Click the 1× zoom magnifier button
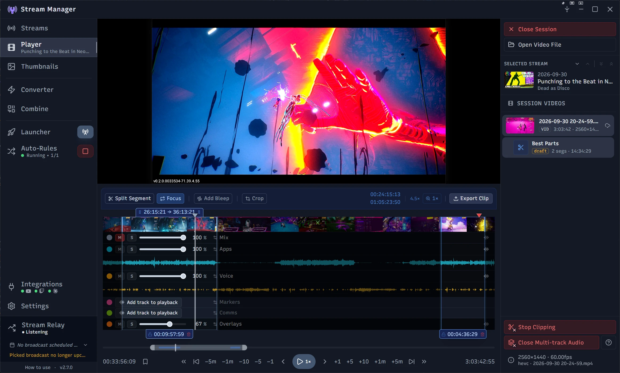 (x=432, y=198)
